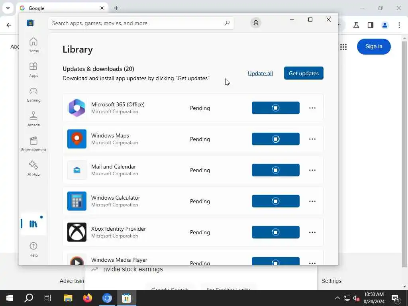Click the Update all link
This screenshot has height=306, width=408.
coord(260,73)
